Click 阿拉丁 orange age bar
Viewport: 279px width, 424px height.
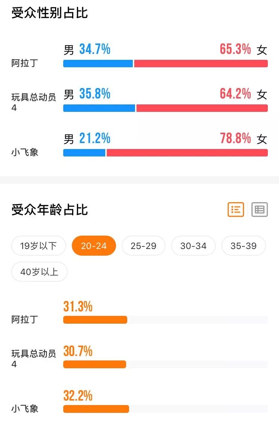(x=95, y=320)
